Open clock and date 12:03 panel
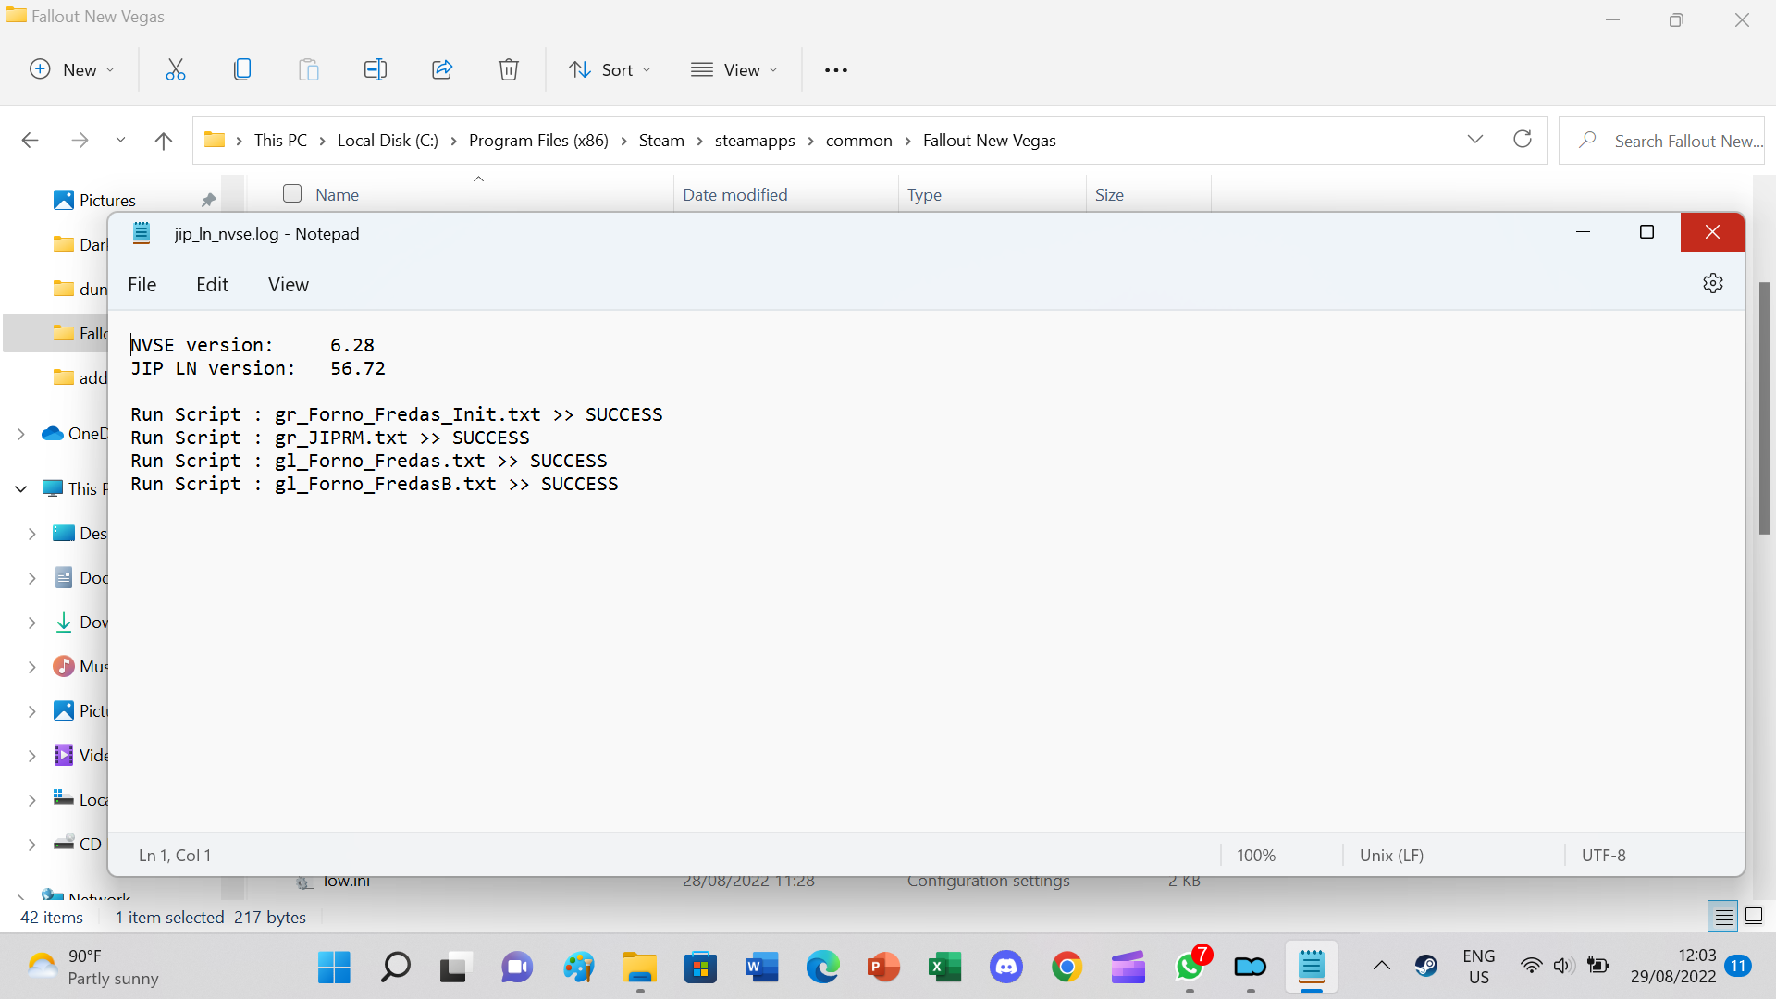 click(1673, 967)
